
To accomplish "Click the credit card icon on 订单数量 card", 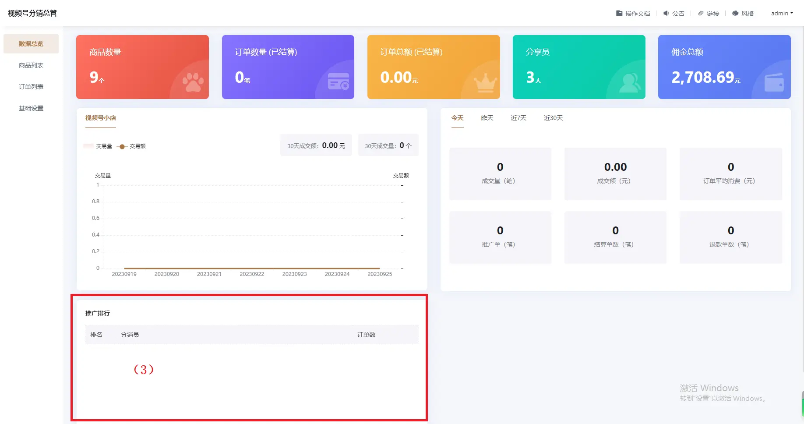I will (338, 81).
